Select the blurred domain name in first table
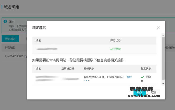 [47, 49]
